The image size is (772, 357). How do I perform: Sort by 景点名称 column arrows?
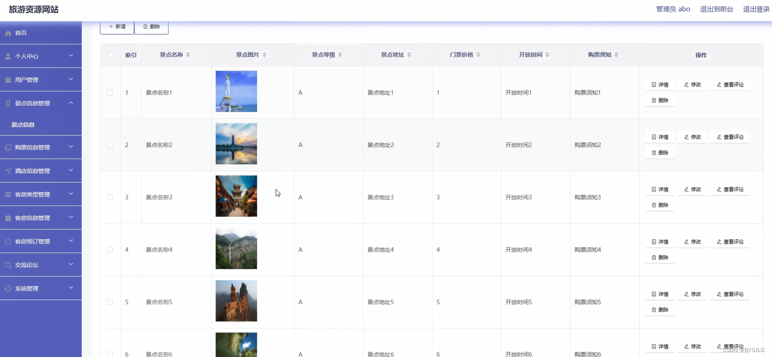pos(188,55)
